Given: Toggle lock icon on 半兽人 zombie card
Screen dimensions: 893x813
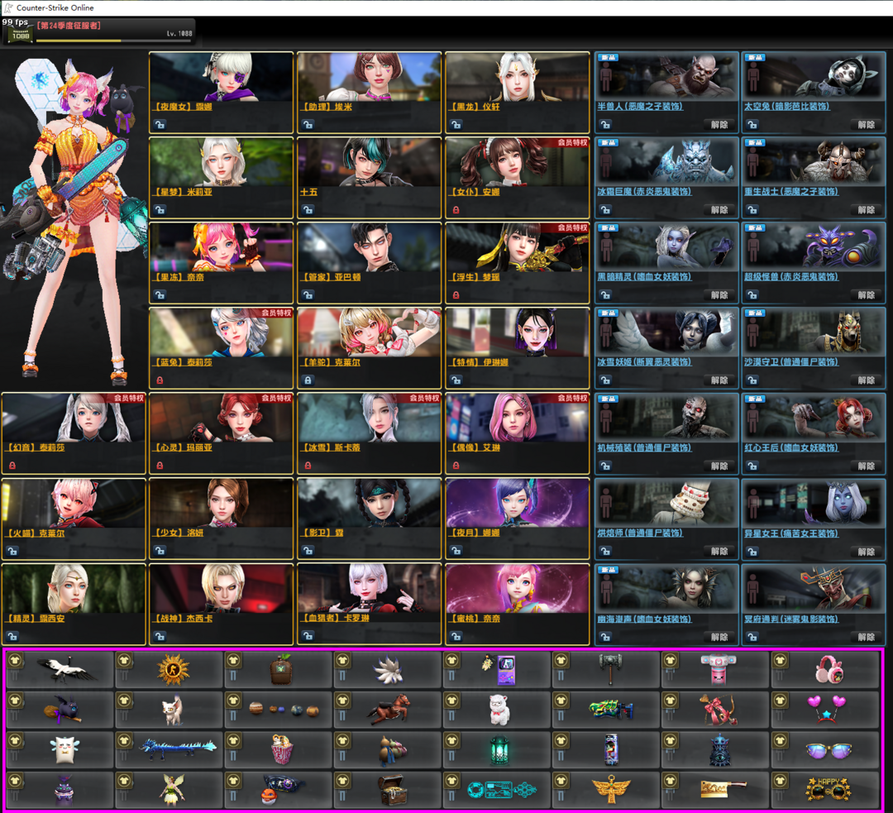Looking at the screenshot, I should point(605,125).
